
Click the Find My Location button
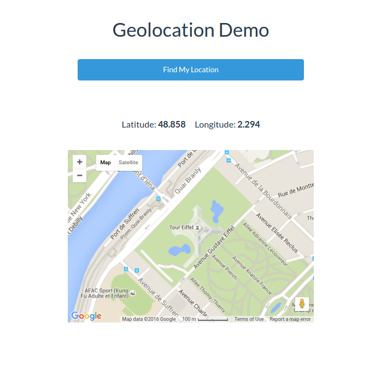pyautogui.click(x=190, y=70)
